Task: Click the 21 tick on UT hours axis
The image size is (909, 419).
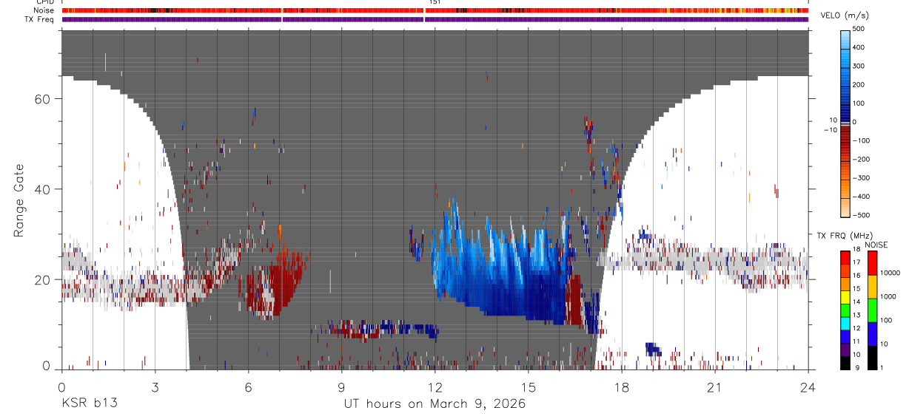Action: pos(714,387)
